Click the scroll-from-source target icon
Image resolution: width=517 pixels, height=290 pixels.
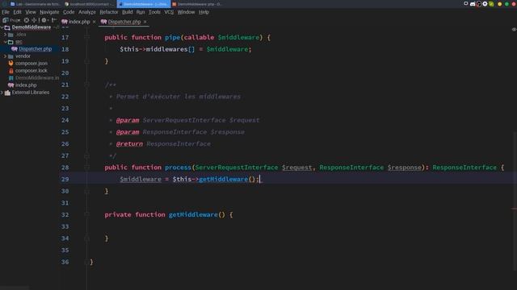(x=27, y=20)
